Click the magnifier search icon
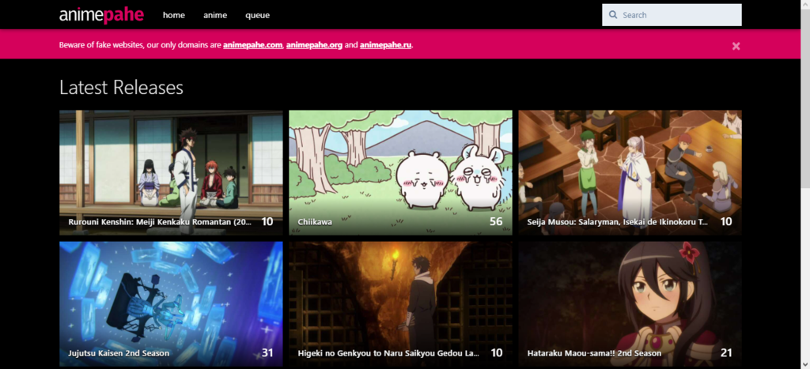Viewport: 810px width, 369px height. (x=613, y=15)
